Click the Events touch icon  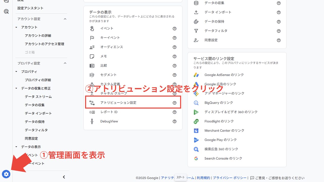pos(92,28)
